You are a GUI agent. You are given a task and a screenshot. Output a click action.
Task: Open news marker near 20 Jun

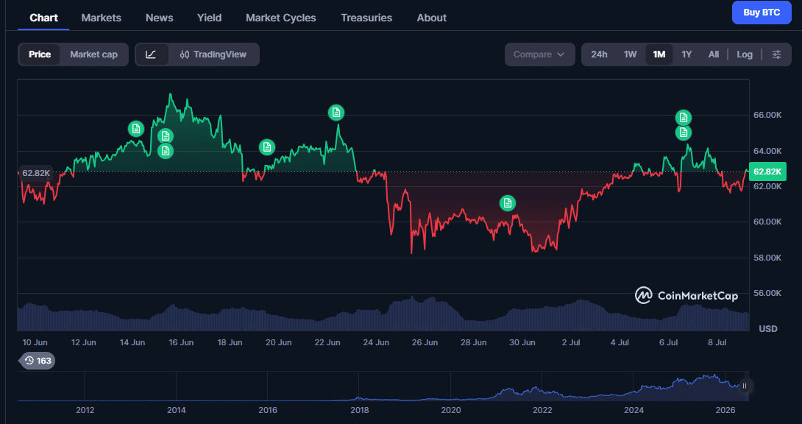[x=267, y=147]
